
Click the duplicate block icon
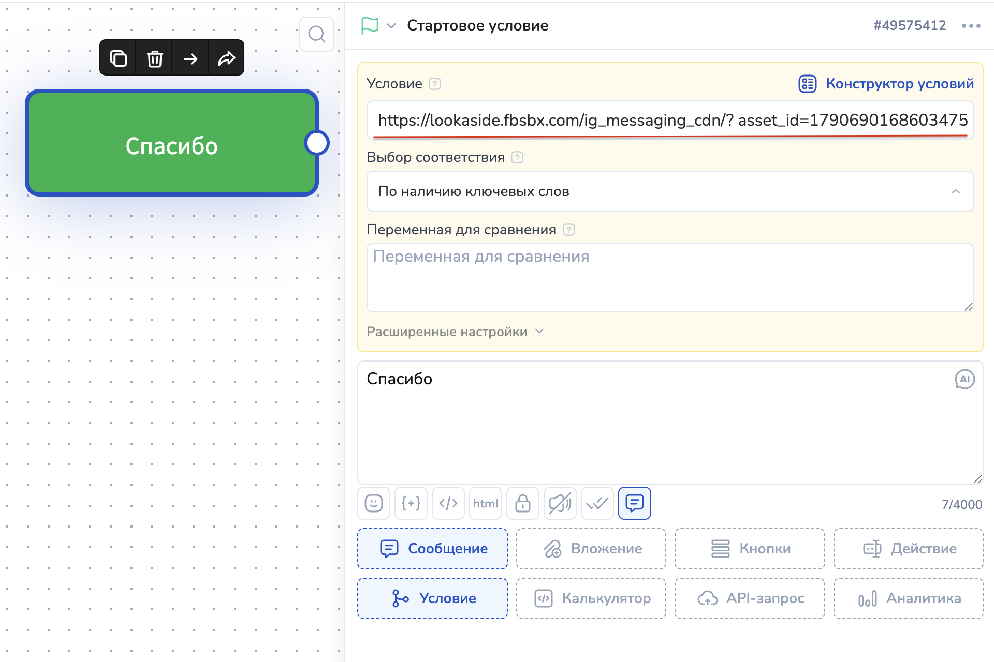pyautogui.click(x=119, y=58)
